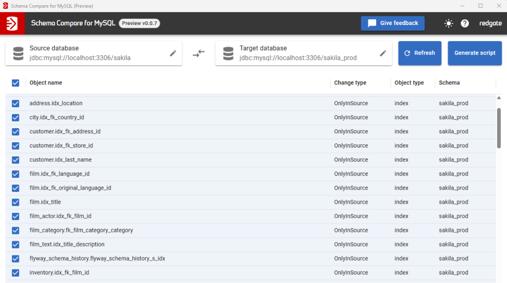Viewport: 507px width, 283px height.
Task: Uncheck film_text.idx_title_description checkbox
Action: (16, 244)
